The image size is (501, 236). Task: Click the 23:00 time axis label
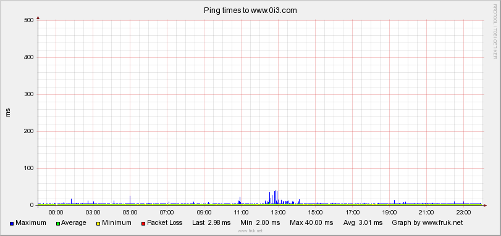pyautogui.click(x=463, y=212)
